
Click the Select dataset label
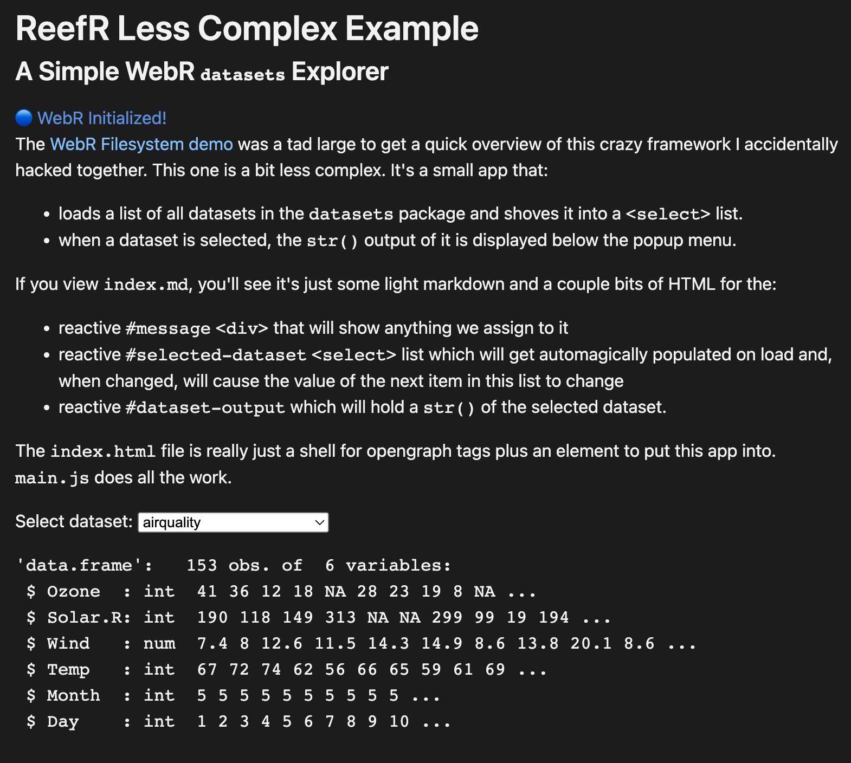click(74, 521)
